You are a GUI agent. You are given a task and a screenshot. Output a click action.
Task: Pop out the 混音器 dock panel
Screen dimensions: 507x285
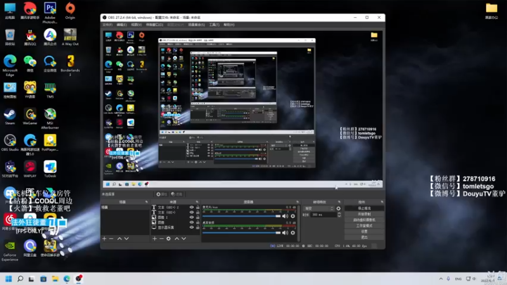[297, 202]
